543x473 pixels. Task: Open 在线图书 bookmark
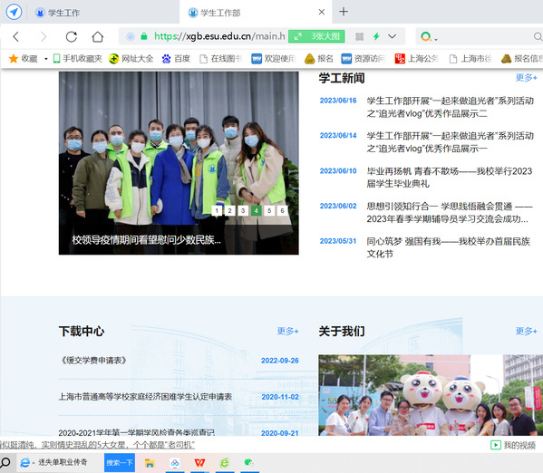coord(221,59)
